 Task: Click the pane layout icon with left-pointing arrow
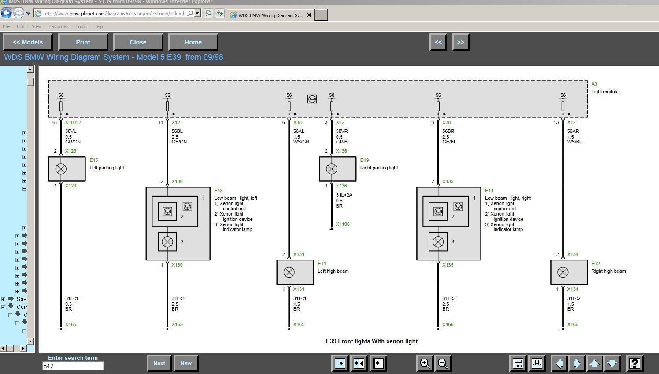coord(378,363)
